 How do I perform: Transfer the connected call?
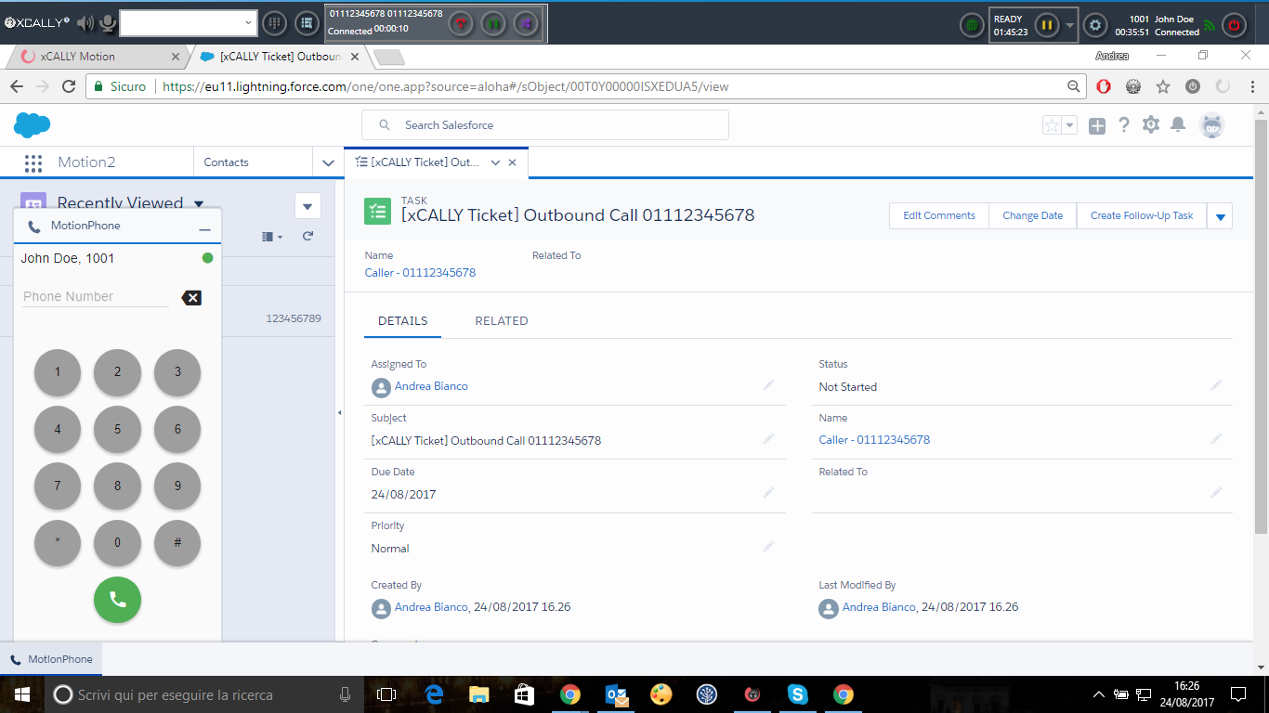526,24
